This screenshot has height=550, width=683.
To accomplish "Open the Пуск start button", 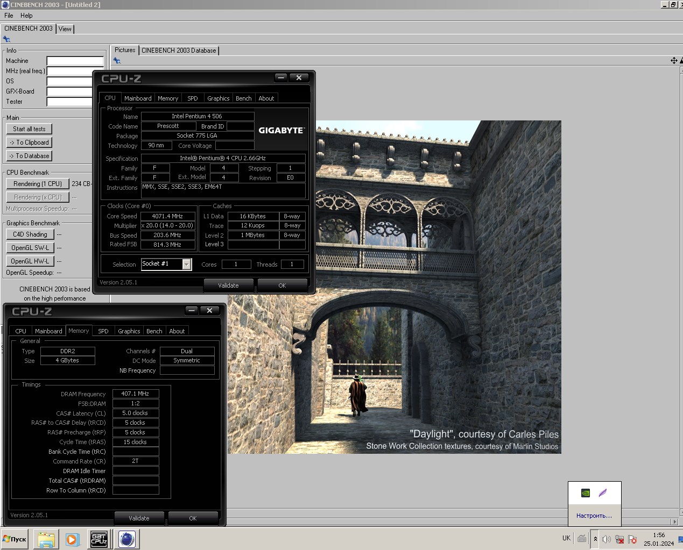I will click(15, 539).
